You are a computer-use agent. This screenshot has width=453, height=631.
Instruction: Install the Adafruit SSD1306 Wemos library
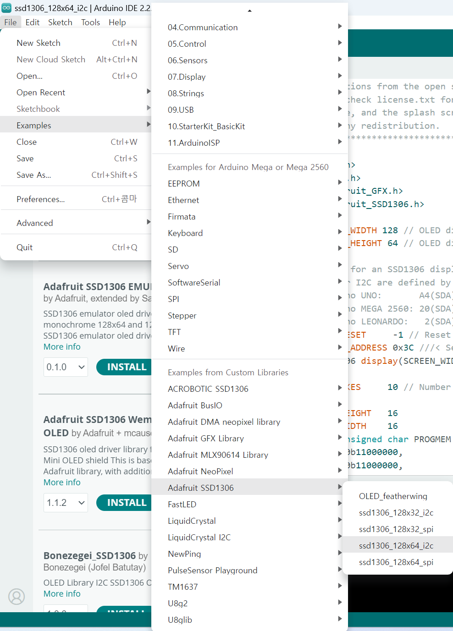pyautogui.click(x=126, y=503)
